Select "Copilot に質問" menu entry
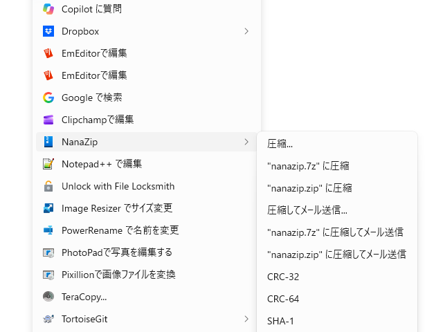 point(147,9)
